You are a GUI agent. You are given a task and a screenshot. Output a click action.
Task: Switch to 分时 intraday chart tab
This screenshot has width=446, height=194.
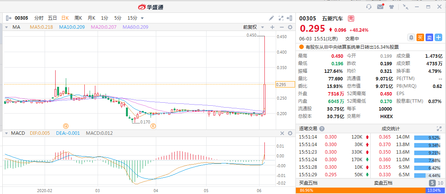coord(39,18)
